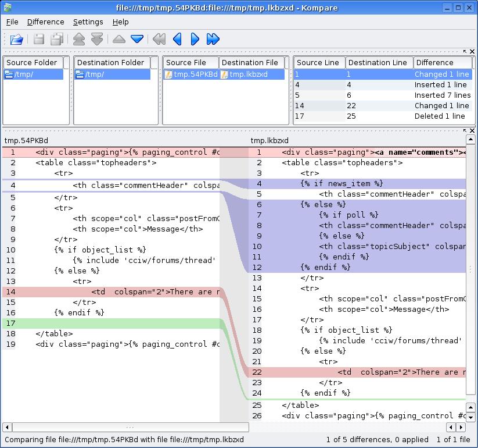
Task: Select the 'Inserted 7 lines' difference row
Action: click(x=383, y=95)
